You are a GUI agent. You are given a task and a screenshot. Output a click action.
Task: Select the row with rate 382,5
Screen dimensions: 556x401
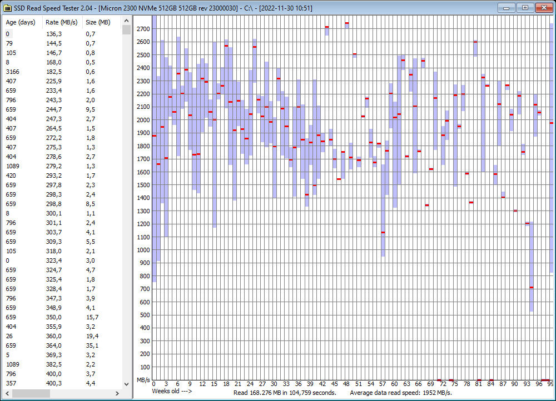[x=62, y=364]
